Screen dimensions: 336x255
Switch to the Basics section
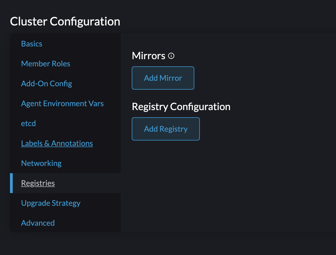tap(31, 43)
